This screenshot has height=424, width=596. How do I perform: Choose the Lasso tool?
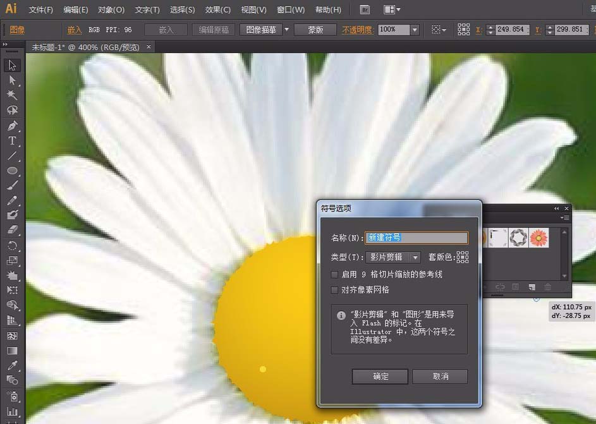(12, 110)
